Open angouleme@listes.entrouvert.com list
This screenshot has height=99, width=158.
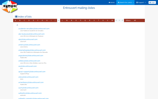pyautogui.click(x=31, y=55)
